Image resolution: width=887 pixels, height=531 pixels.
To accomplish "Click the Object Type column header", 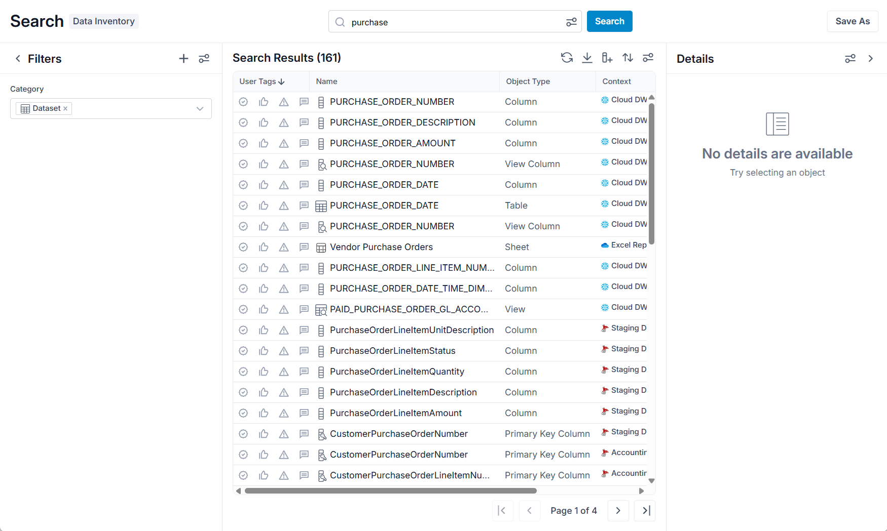I will coord(528,81).
